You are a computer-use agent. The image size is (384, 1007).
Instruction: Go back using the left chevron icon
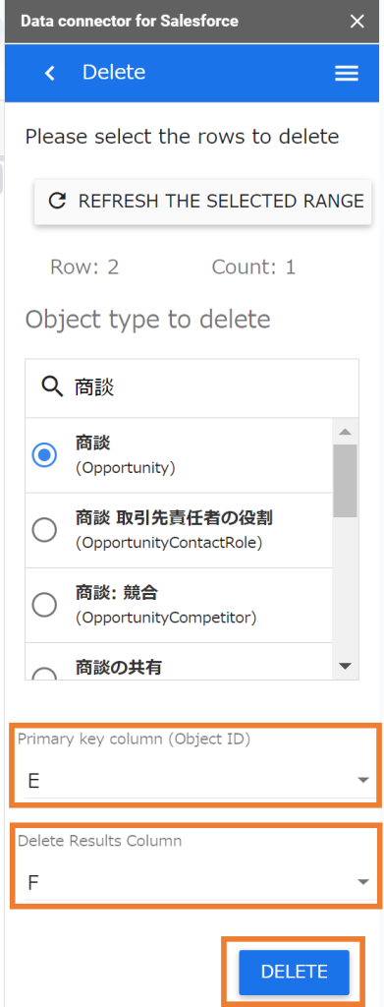tap(49, 73)
